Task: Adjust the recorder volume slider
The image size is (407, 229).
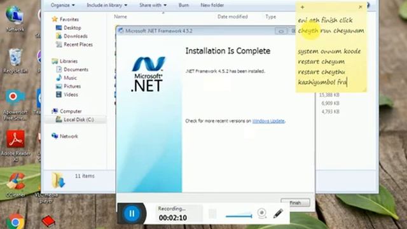Action: click(239, 216)
